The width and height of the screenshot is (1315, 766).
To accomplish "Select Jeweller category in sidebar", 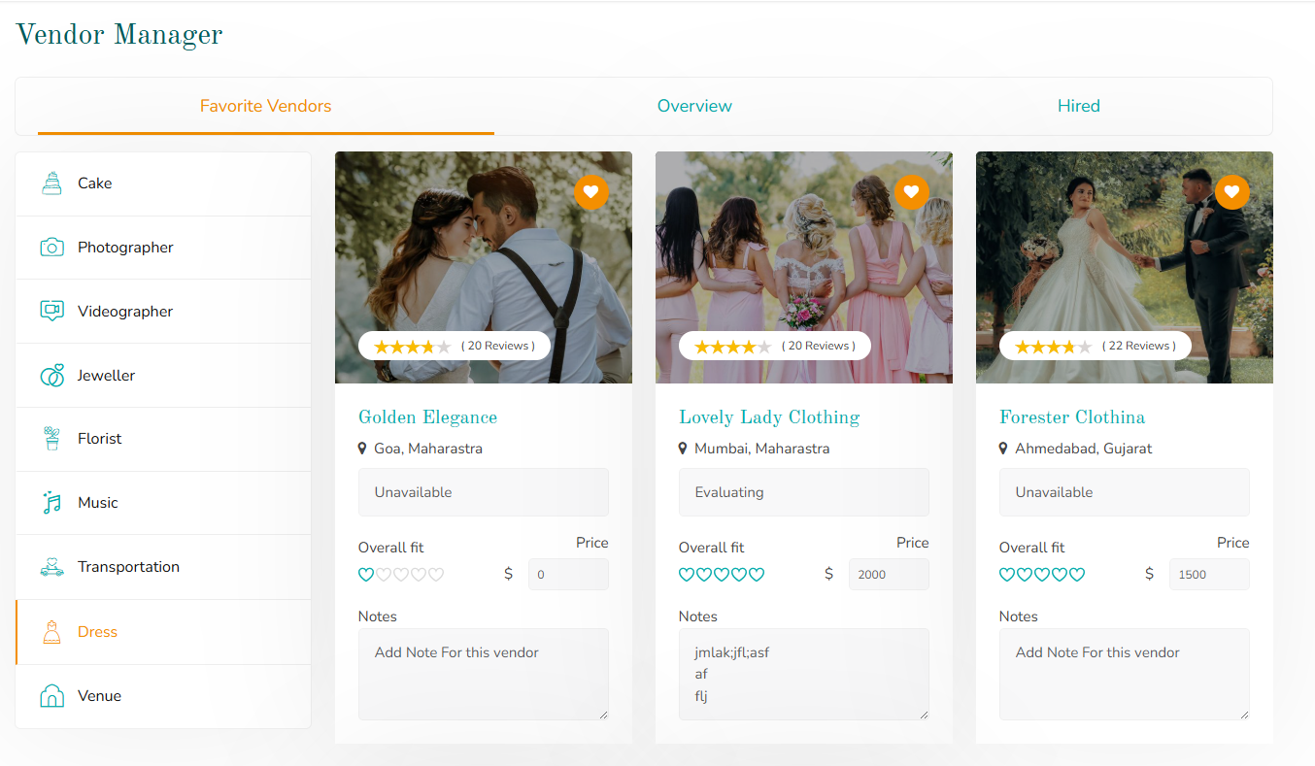I will click(x=163, y=376).
